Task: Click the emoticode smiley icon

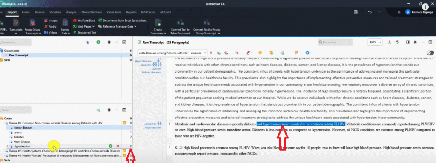Action: 260,53
